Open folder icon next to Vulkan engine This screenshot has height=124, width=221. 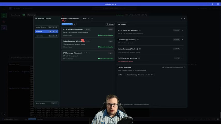[x=140, y=49]
